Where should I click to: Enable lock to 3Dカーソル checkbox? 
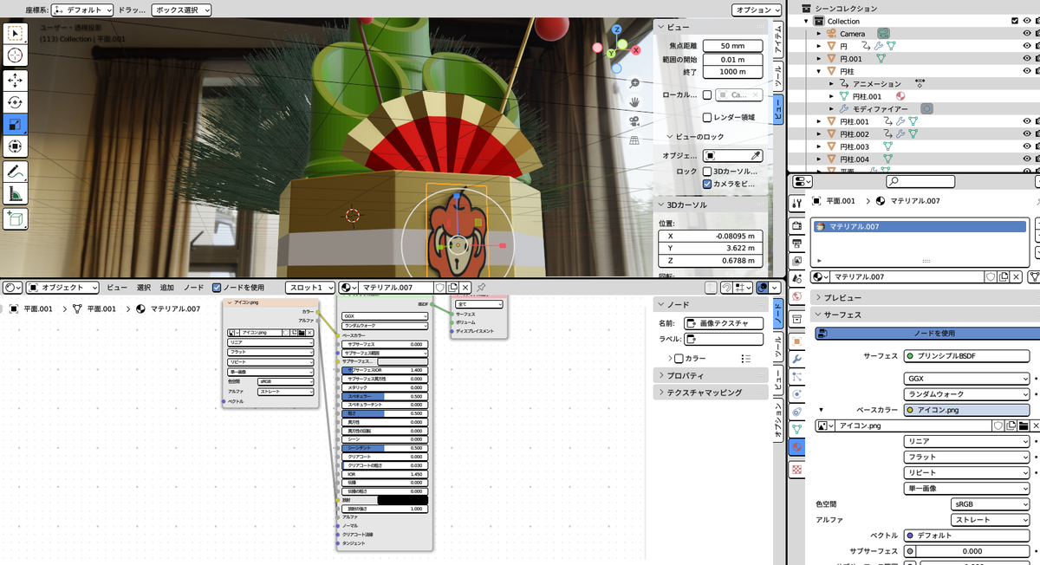707,172
